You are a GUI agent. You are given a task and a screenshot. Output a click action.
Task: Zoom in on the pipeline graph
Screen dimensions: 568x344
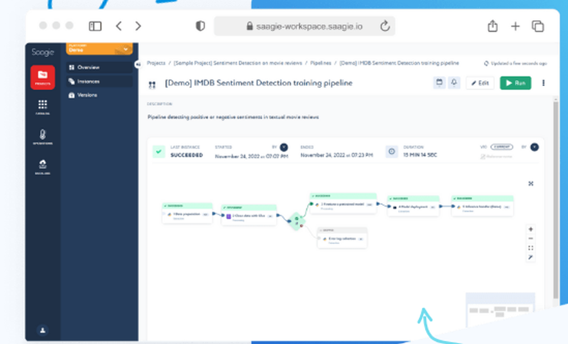click(x=531, y=229)
